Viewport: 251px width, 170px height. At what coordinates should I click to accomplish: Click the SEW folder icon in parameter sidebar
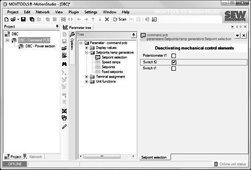coord(64,55)
